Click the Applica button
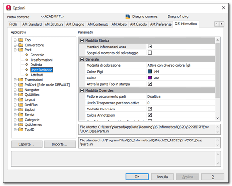Screen dimensions: 232x186 [x=187, y=177]
